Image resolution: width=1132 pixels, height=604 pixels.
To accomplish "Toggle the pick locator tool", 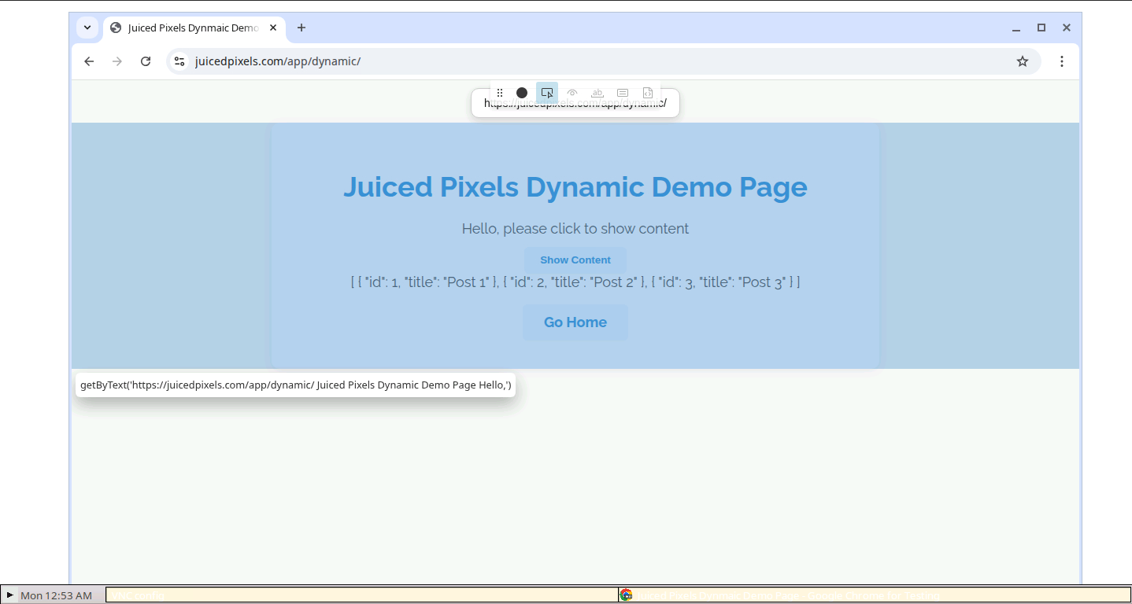I will coord(547,93).
